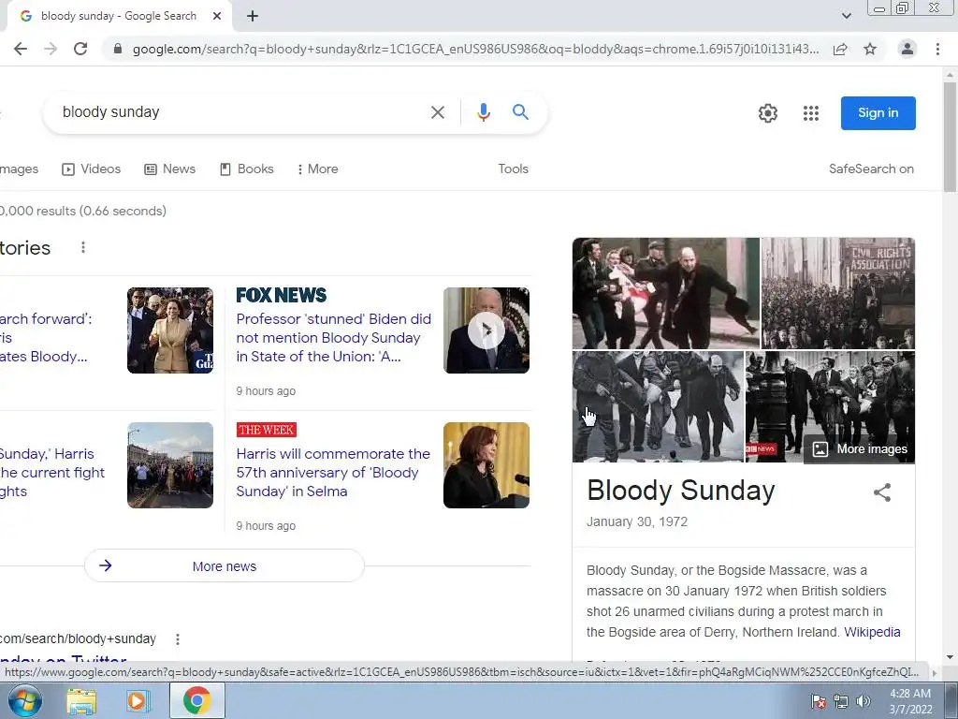The width and height of the screenshot is (958, 719).
Task: Click scrollbar down arrow
Action: click(951, 657)
